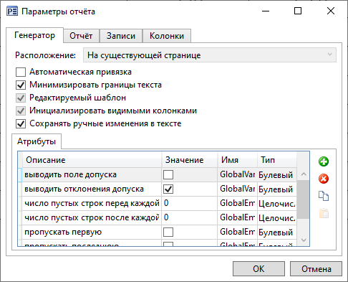Select the row выводить отклонения допуска

[x=158, y=189]
